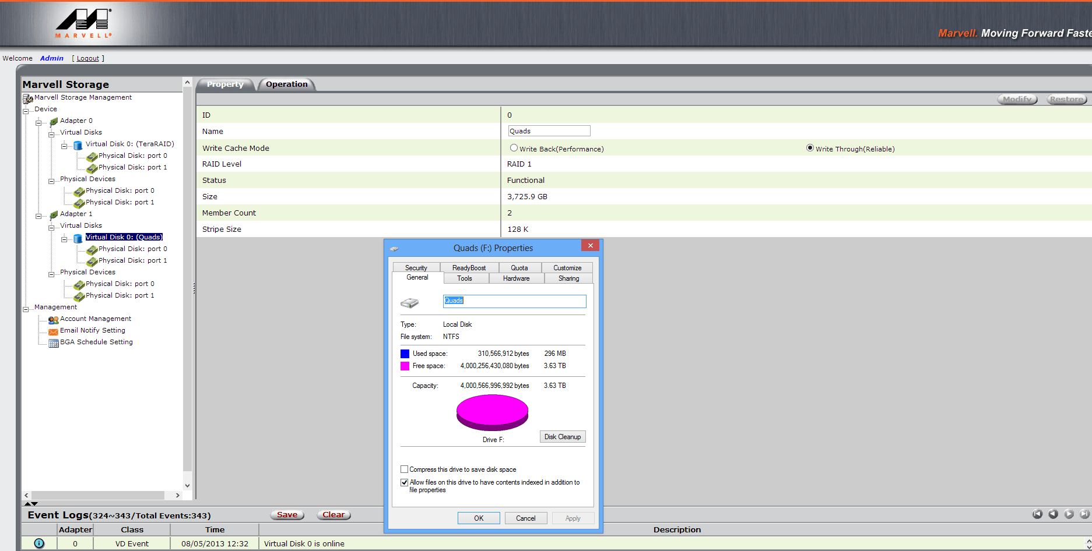Open the Quota tab
The height and width of the screenshot is (551, 1092).
pos(519,268)
